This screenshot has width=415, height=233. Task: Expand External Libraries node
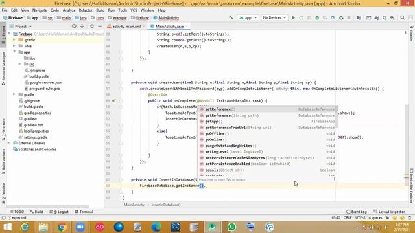point(9,143)
